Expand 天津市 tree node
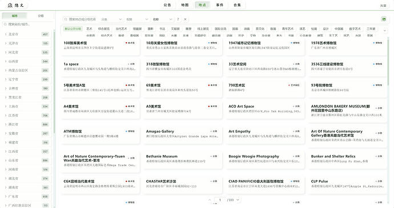Viewport: 394px width, 208px height. [x=6, y=43]
